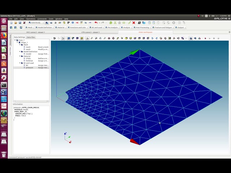Select the pressure load tree item
The width and height of the screenshot is (231, 173).
[x=30, y=68]
